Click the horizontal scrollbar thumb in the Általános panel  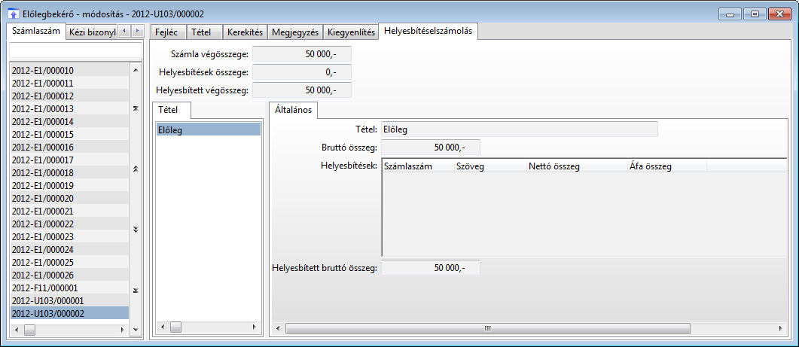point(488,327)
